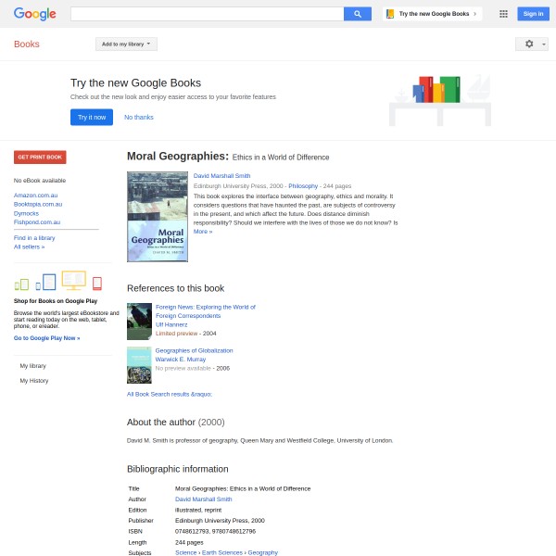
Task: Click the Google Play devices illustration
Action: click(x=58, y=281)
